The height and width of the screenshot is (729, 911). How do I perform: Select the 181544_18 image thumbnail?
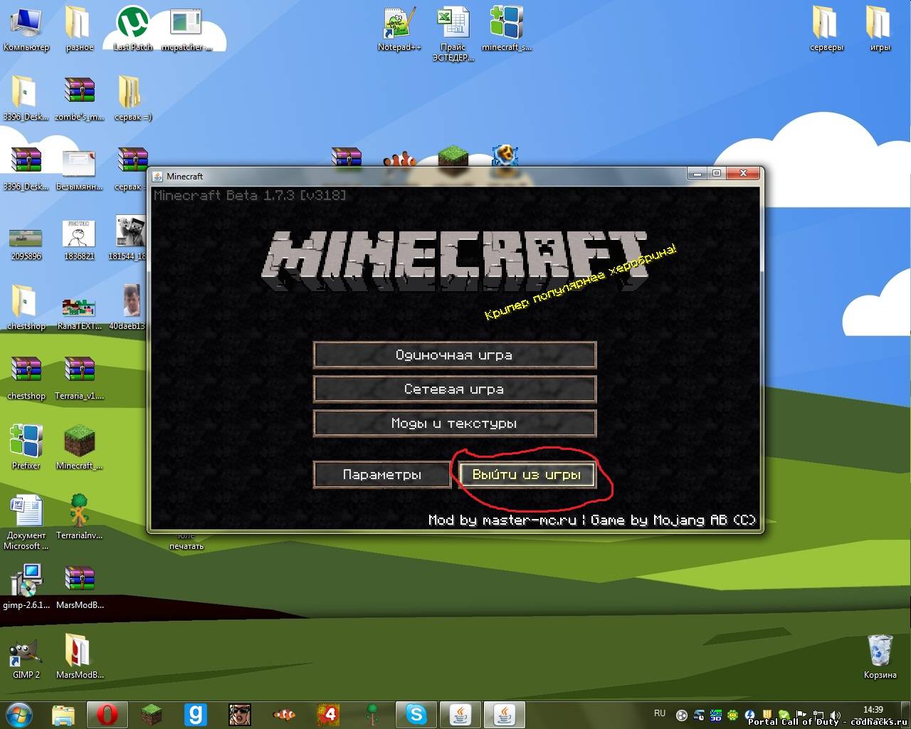(130, 239)
